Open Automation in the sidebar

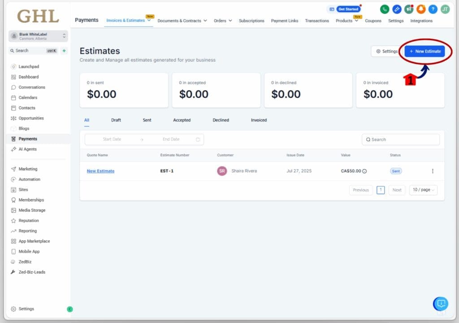(x=29, y=179)
